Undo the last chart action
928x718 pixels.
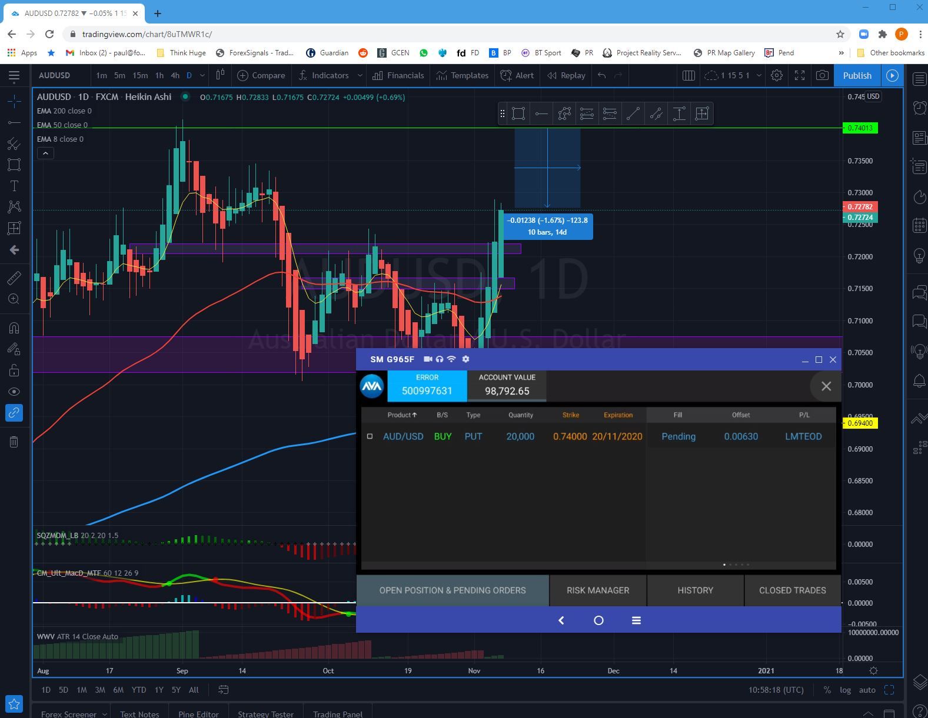tap(601, 75)
